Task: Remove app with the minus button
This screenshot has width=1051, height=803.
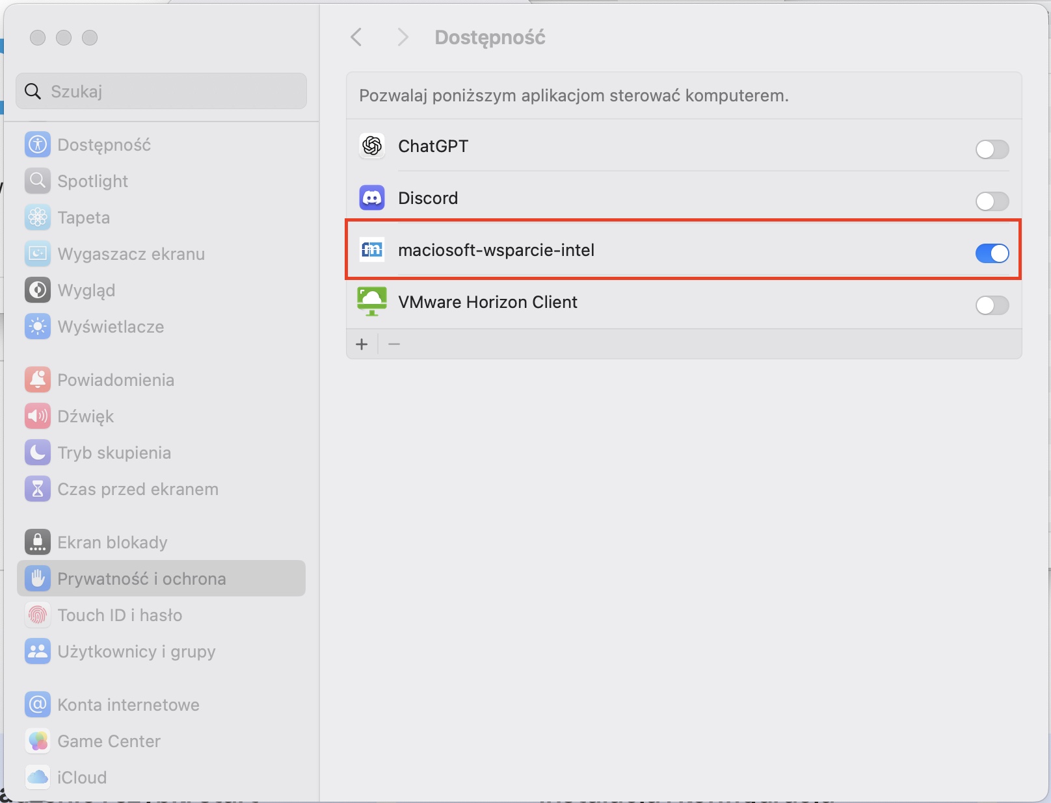Action: [x=394, y=344]
